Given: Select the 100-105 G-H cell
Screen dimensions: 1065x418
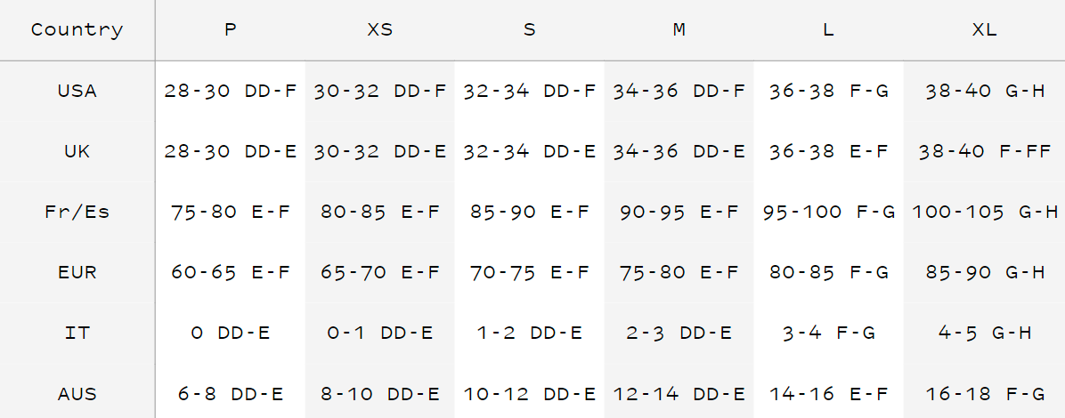Looking at the screenshot, I should coord(984,212).
